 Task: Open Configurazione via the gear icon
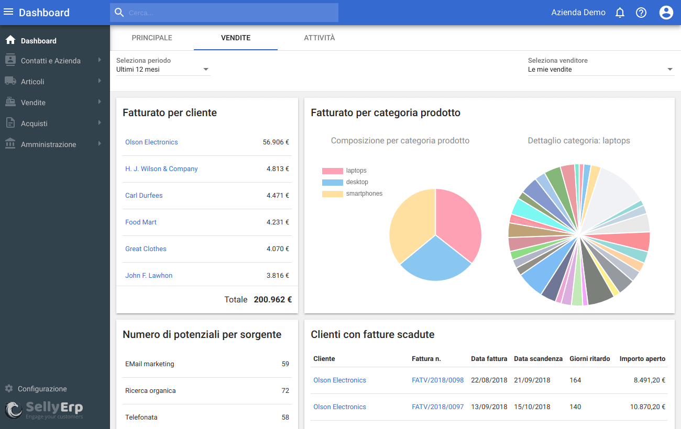[x=9, y=388]
